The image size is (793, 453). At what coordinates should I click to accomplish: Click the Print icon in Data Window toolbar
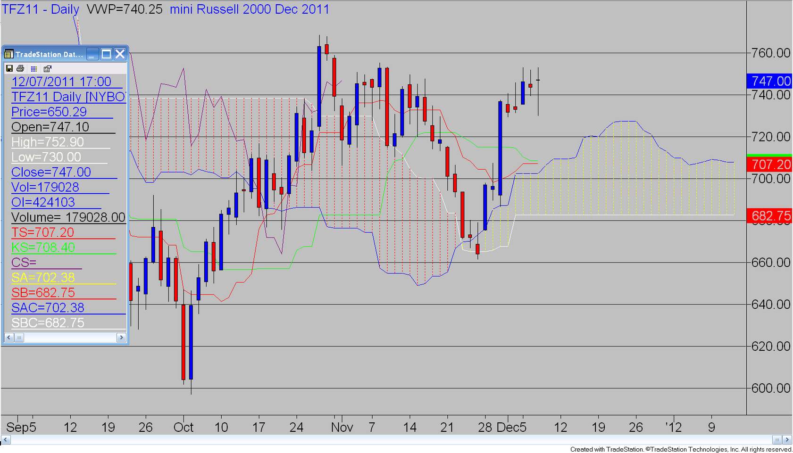(x=20, y=68)
